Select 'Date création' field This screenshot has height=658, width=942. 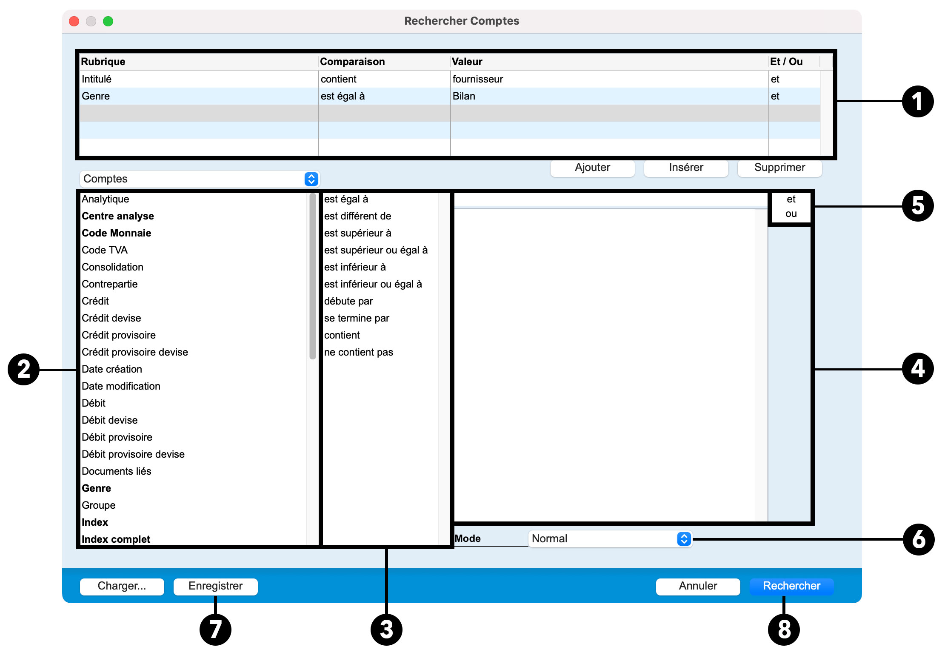(112, 369)
